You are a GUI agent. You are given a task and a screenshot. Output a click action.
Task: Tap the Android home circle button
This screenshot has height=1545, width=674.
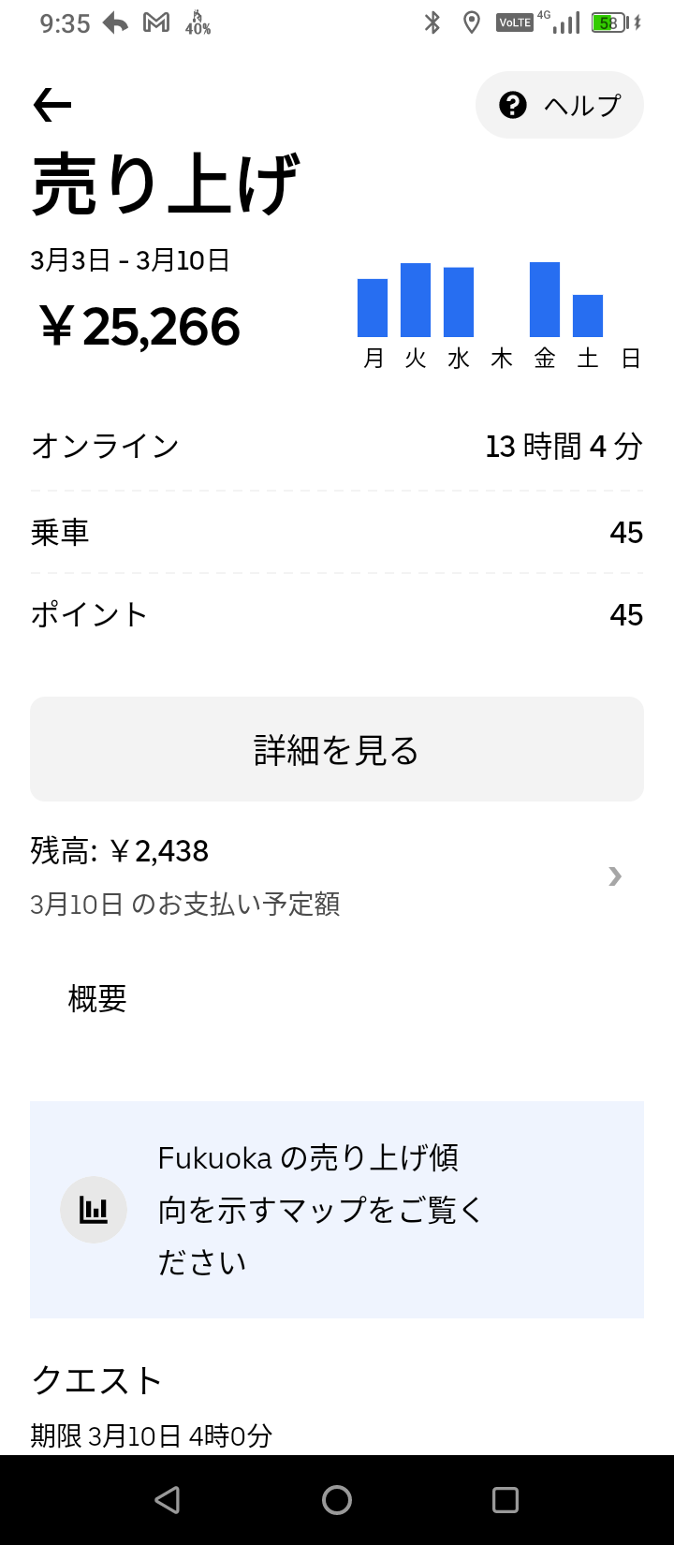click(x=337, y=1500)
